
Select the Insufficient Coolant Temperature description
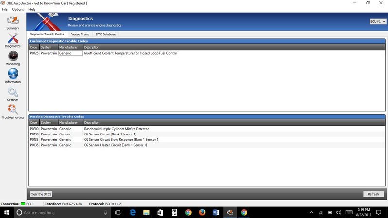point(131,53)
